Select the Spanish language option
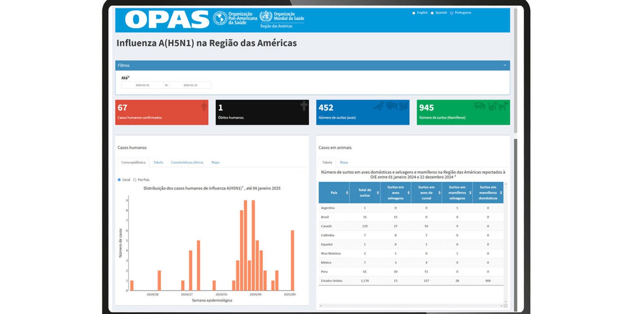Screen dimensions: 629x314 click(432, 13)
